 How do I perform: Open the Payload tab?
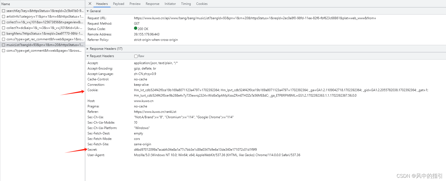(x=119, y=4)
